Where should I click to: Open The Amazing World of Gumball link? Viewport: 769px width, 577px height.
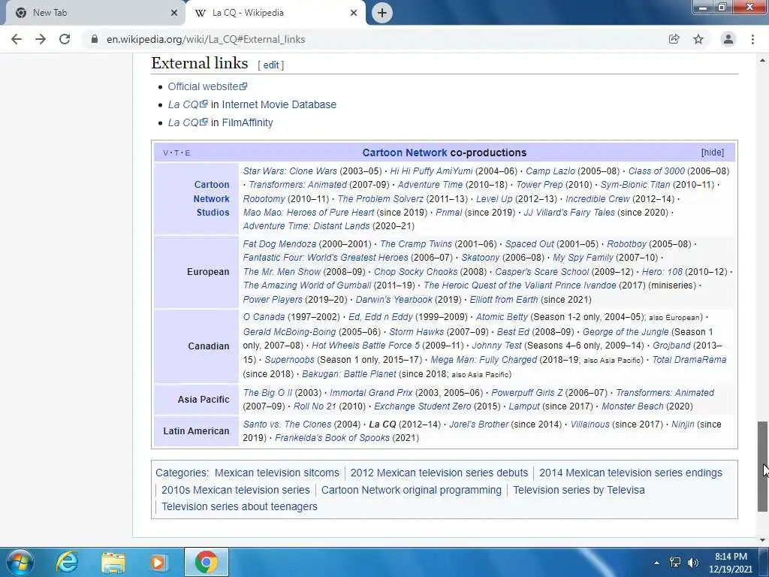pos(307,285)
